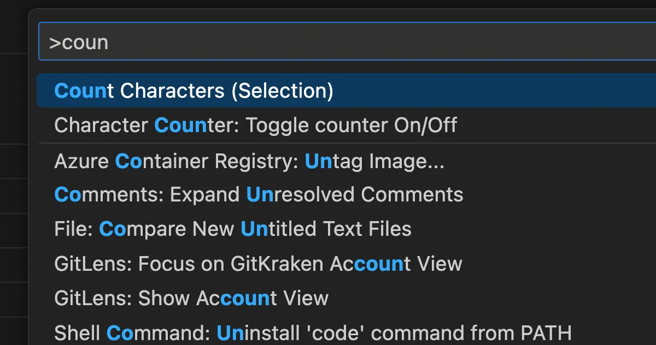Open GitLens: Focus on GitKraken Account View
The height and width of the screenshot is (345, 656).
pyautogui.click(x=258, y=264)
